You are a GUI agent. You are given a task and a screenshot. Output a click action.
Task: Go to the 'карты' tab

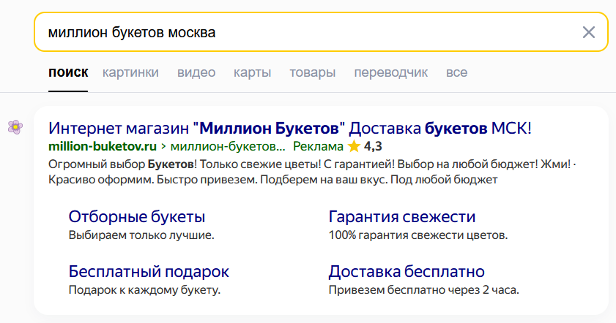252,72
